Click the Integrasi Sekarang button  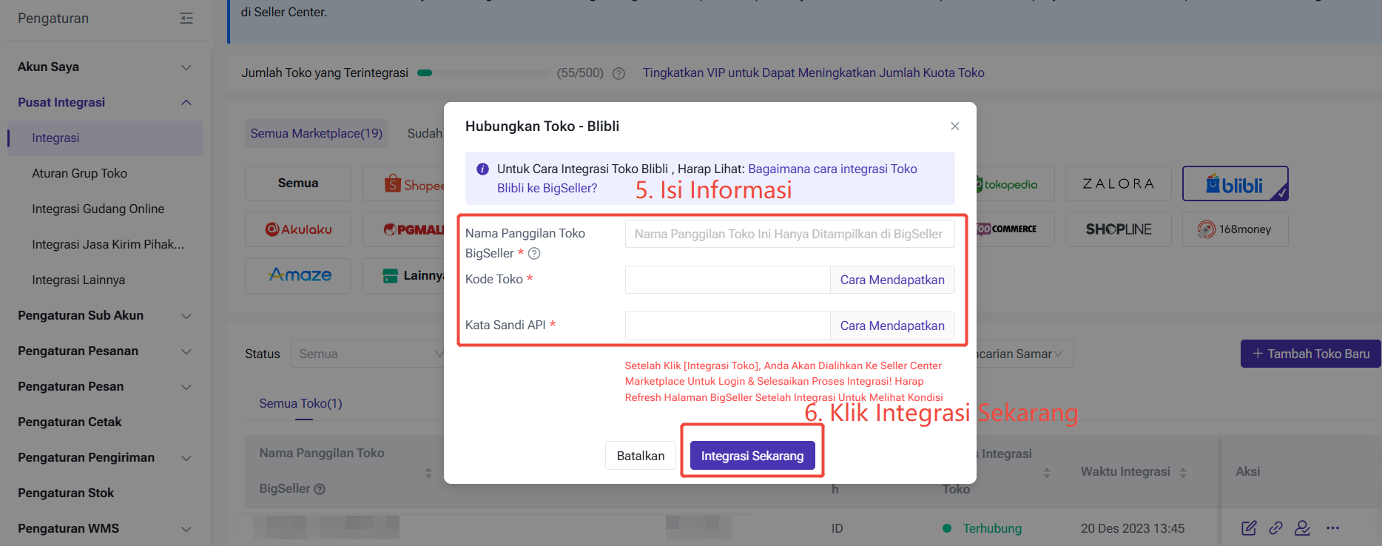coord(752,456)
